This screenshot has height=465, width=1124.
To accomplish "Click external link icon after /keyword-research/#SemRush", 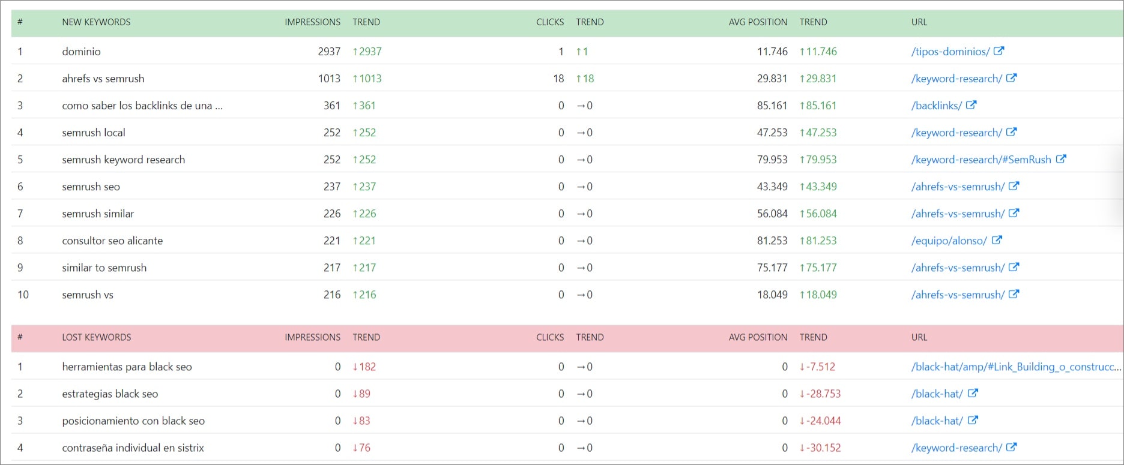I will (x=1061, y=159).
